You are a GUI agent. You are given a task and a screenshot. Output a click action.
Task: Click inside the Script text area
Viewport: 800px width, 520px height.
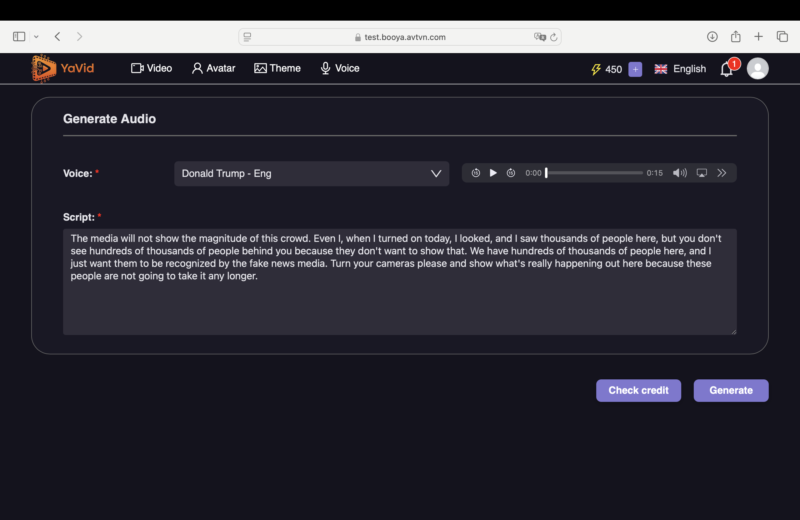[x=400, y=282]
